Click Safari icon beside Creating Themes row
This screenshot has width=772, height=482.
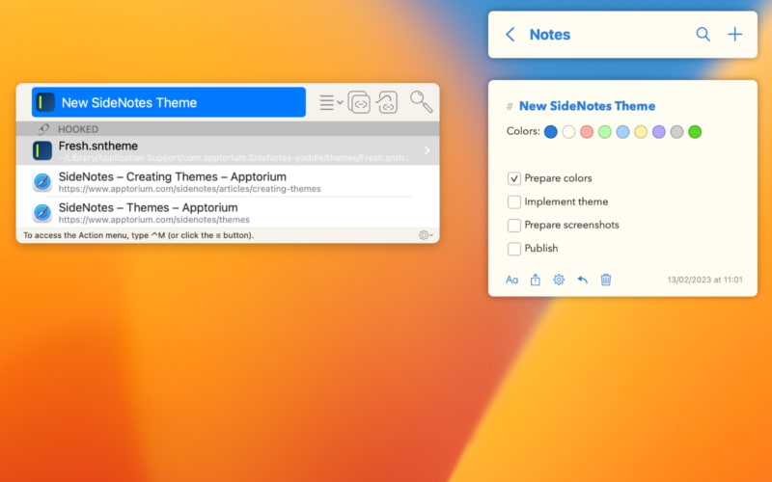click(42, 182)
